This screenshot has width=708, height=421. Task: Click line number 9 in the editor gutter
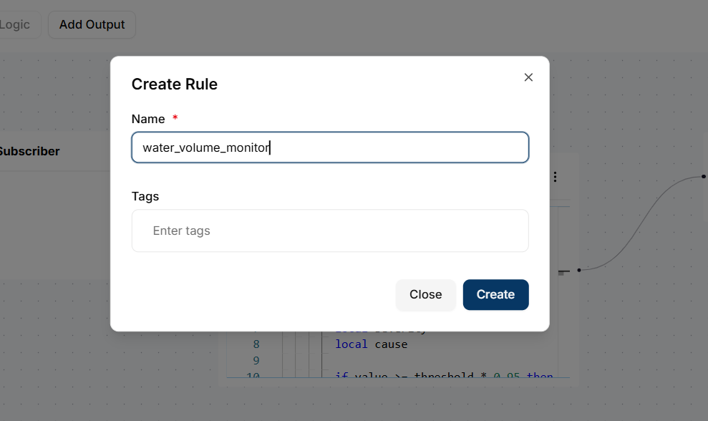[x=256, y=359]
